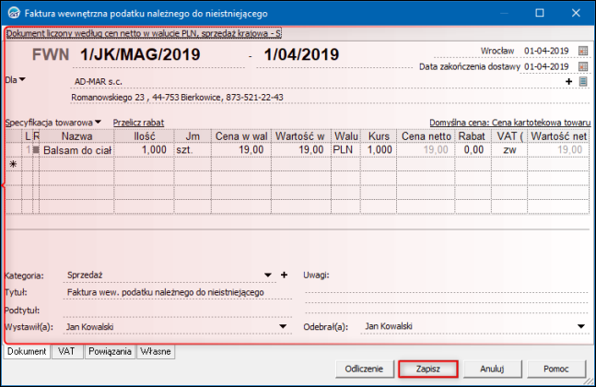
Task: Switch to the VAT tab
Action: pos(66,351)
